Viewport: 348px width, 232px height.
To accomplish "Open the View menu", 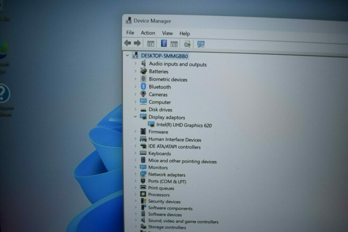I will pos(167,33).
